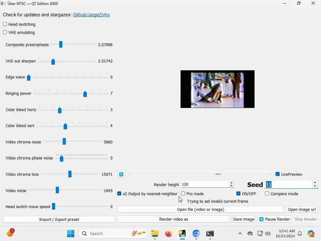The width and height of the screenshot is (321, 241).
Task: Increase Render height with up arrow
Action: click(x=232, y=183)
